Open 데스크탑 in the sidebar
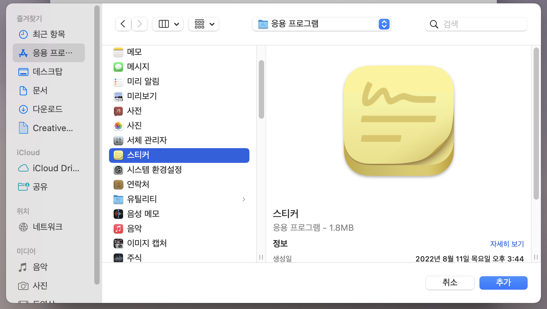The width and height of the screenshot is (547, 309). [49, 72]
